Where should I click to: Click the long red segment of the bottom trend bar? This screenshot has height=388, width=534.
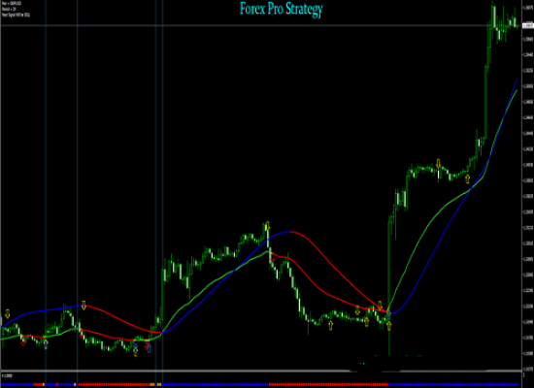click(328, 384)
